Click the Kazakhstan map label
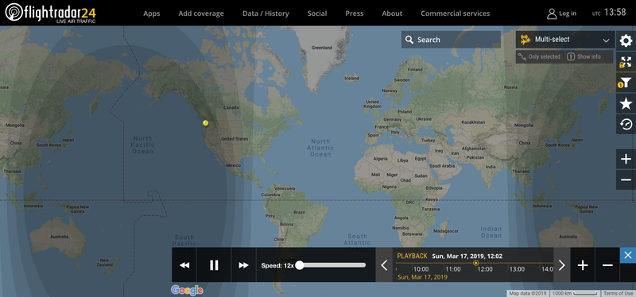This screenshot has height=297, width=636. click(473, 122)
